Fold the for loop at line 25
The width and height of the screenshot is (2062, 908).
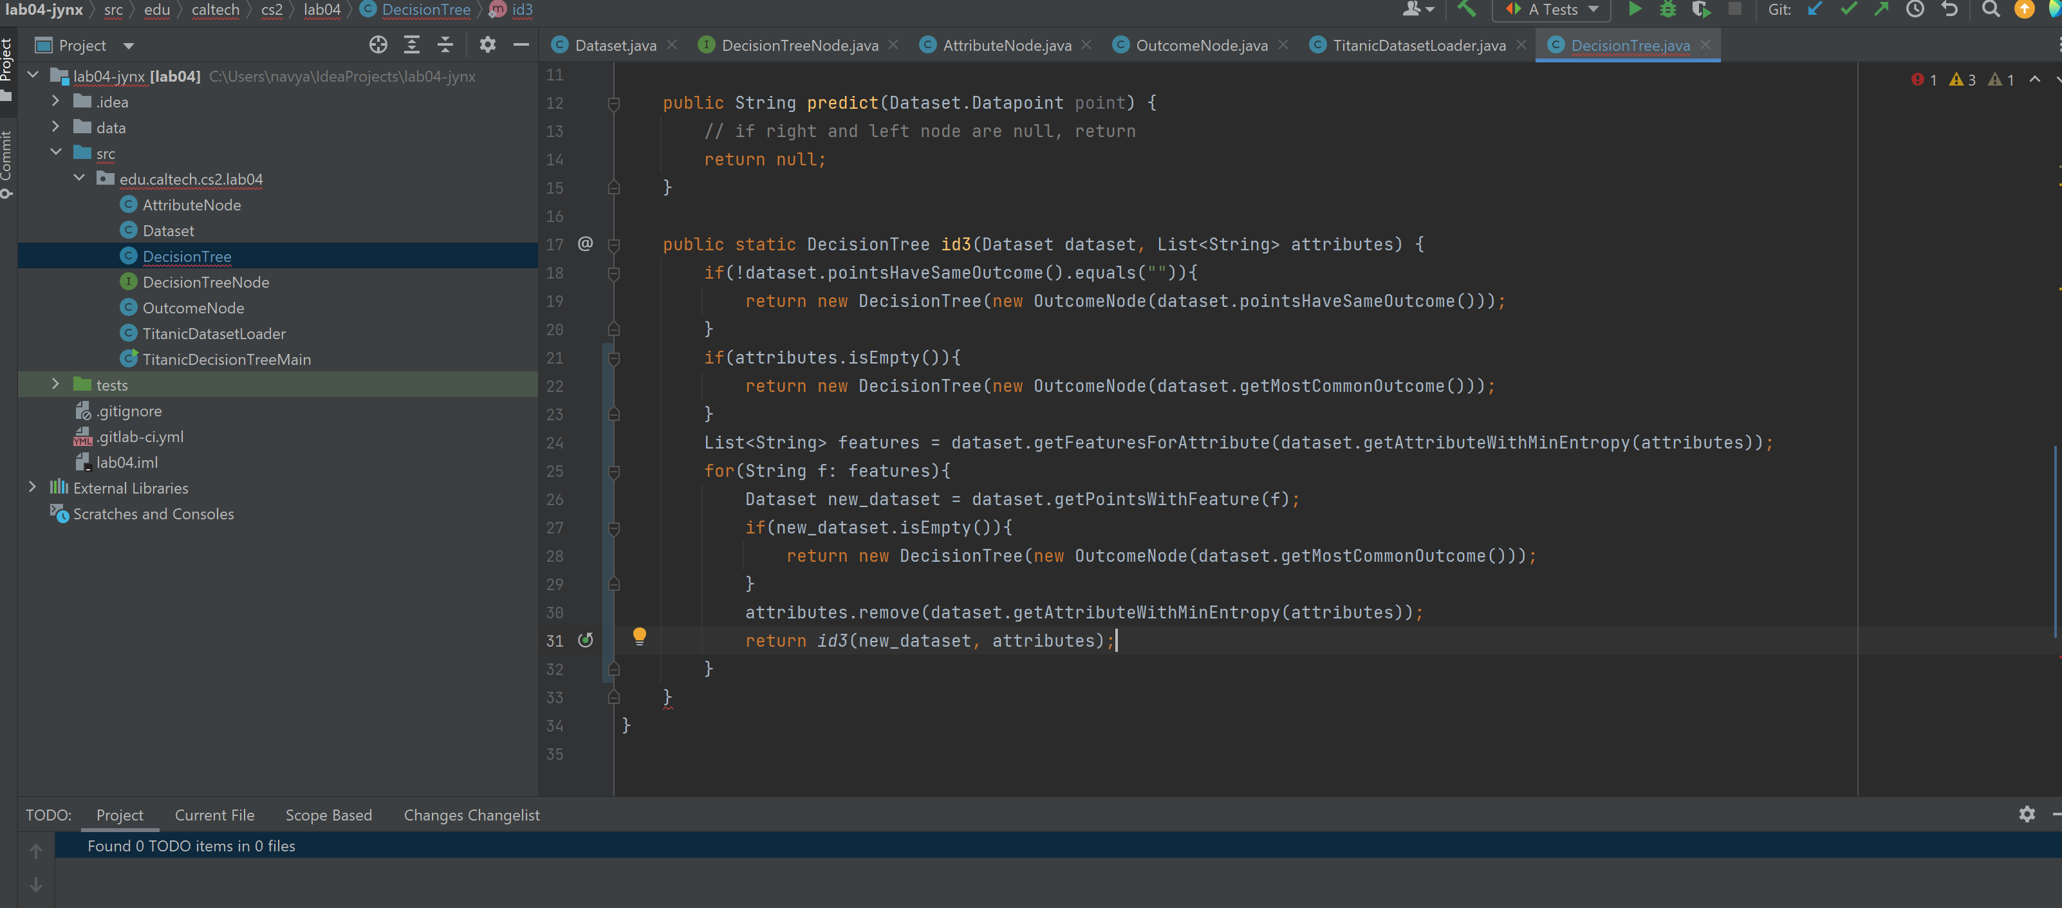pyautogui.click(x=614, y=472)
